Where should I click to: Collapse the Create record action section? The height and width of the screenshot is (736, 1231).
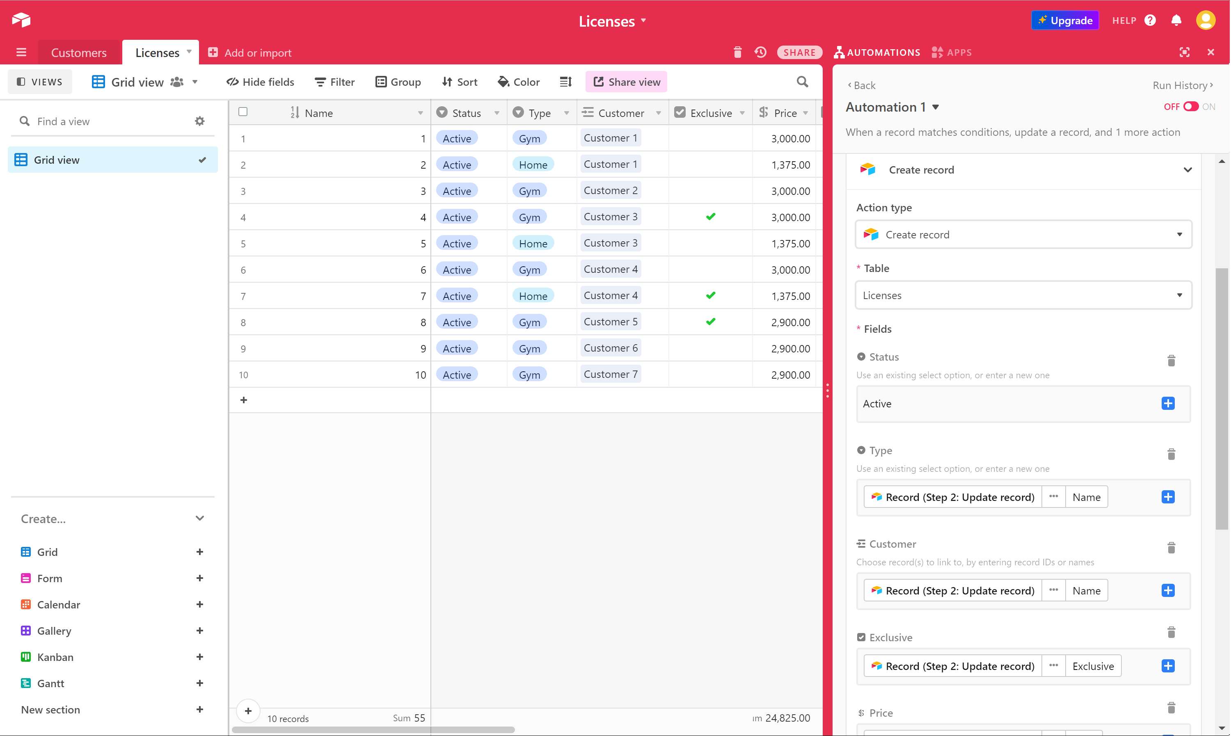pos(1188,169)
